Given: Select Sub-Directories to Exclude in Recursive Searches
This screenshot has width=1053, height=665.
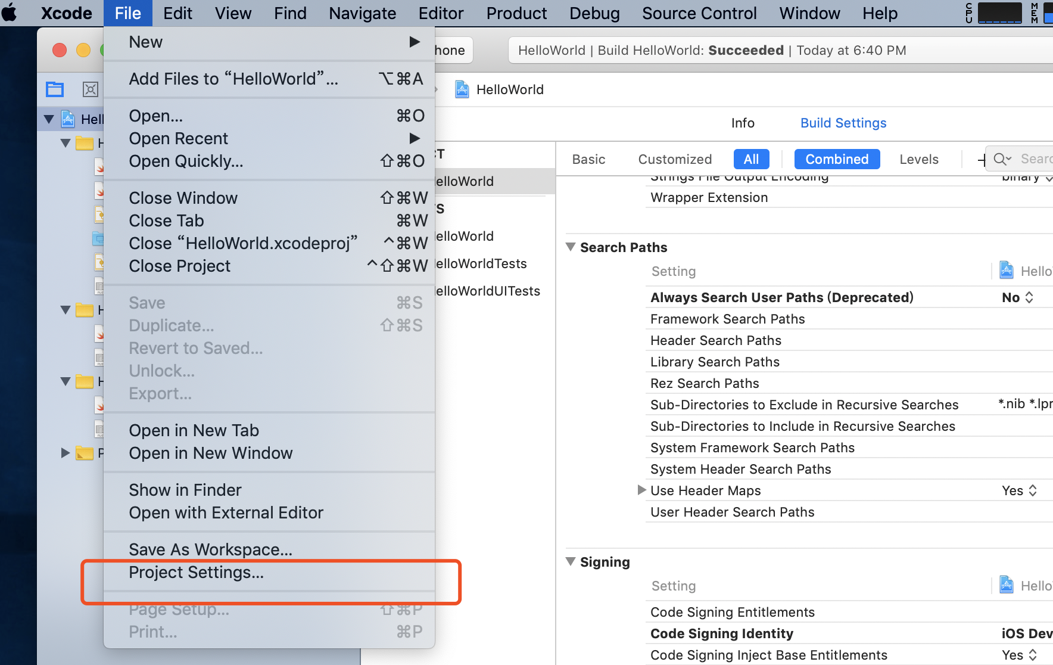Looking at the screenshot, I should click(849, 405).
